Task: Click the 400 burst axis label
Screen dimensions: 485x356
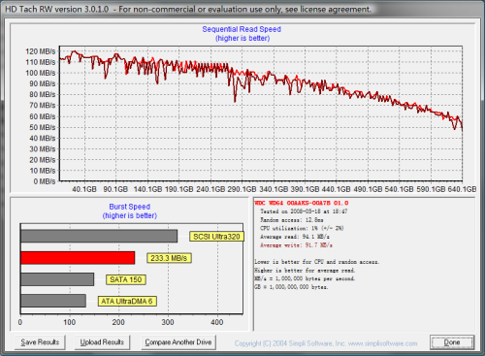Action: 217,322
